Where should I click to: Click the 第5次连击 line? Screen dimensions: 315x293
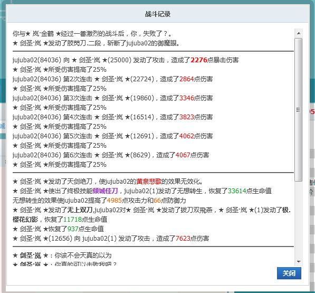(112, 136)
